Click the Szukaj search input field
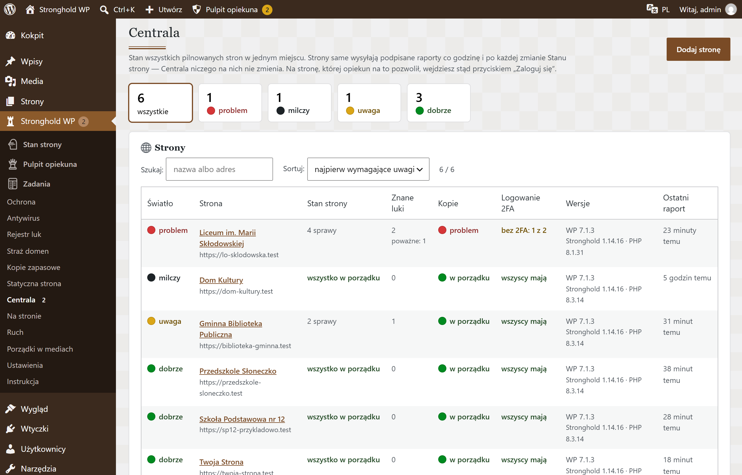The image size is (742, 475). coord(219,169)
